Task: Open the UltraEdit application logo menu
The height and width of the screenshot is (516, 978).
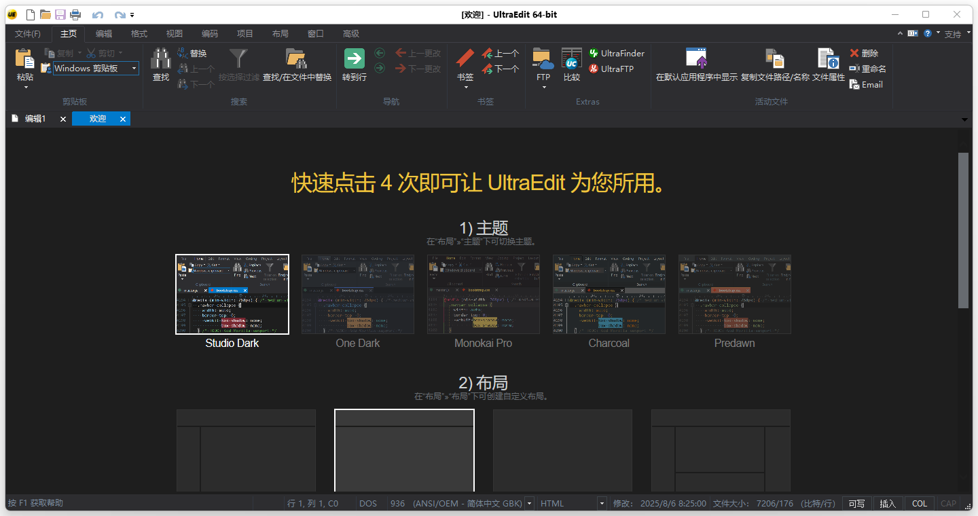Action: point(12,14)
